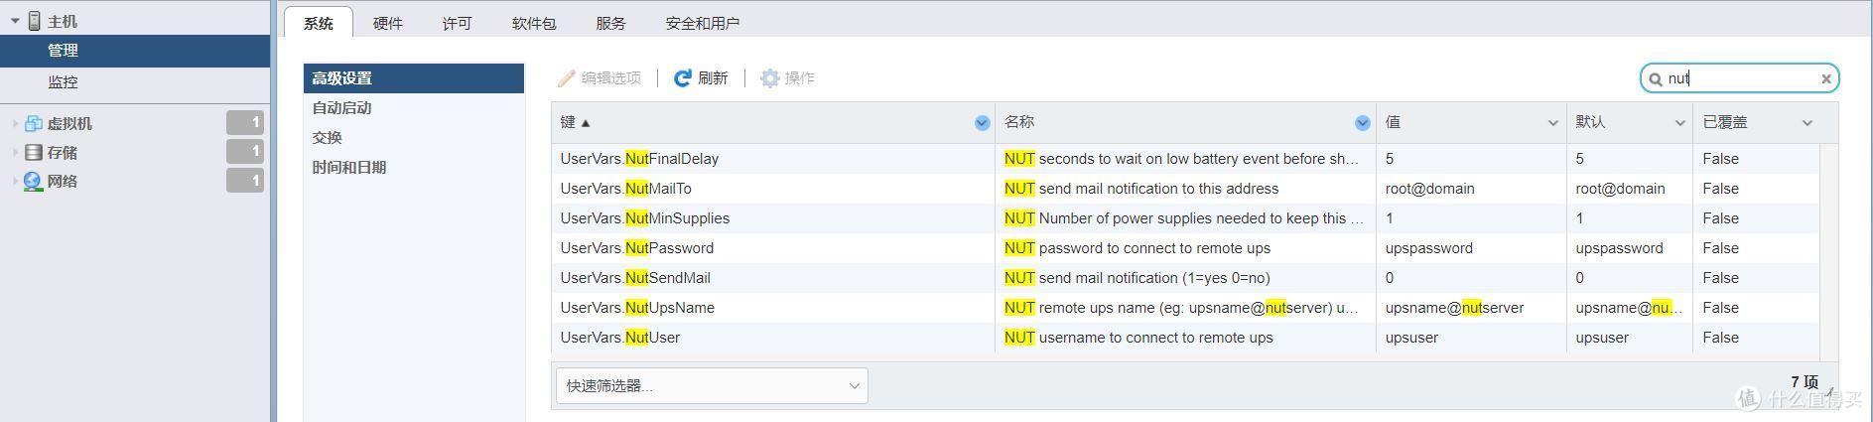Expand the value column header menu
This screenshot has height=422, width=1873.
pos(1552,123)
